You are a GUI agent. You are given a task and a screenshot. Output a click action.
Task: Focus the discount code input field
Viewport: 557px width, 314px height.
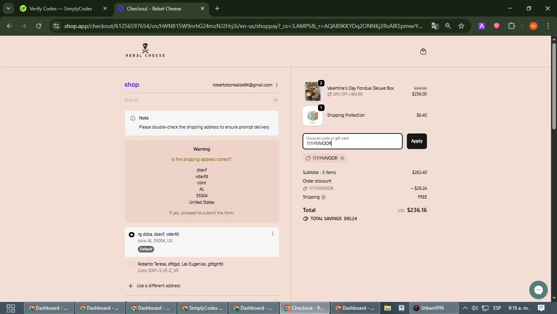pyautogui.click(x=352, y=141)
